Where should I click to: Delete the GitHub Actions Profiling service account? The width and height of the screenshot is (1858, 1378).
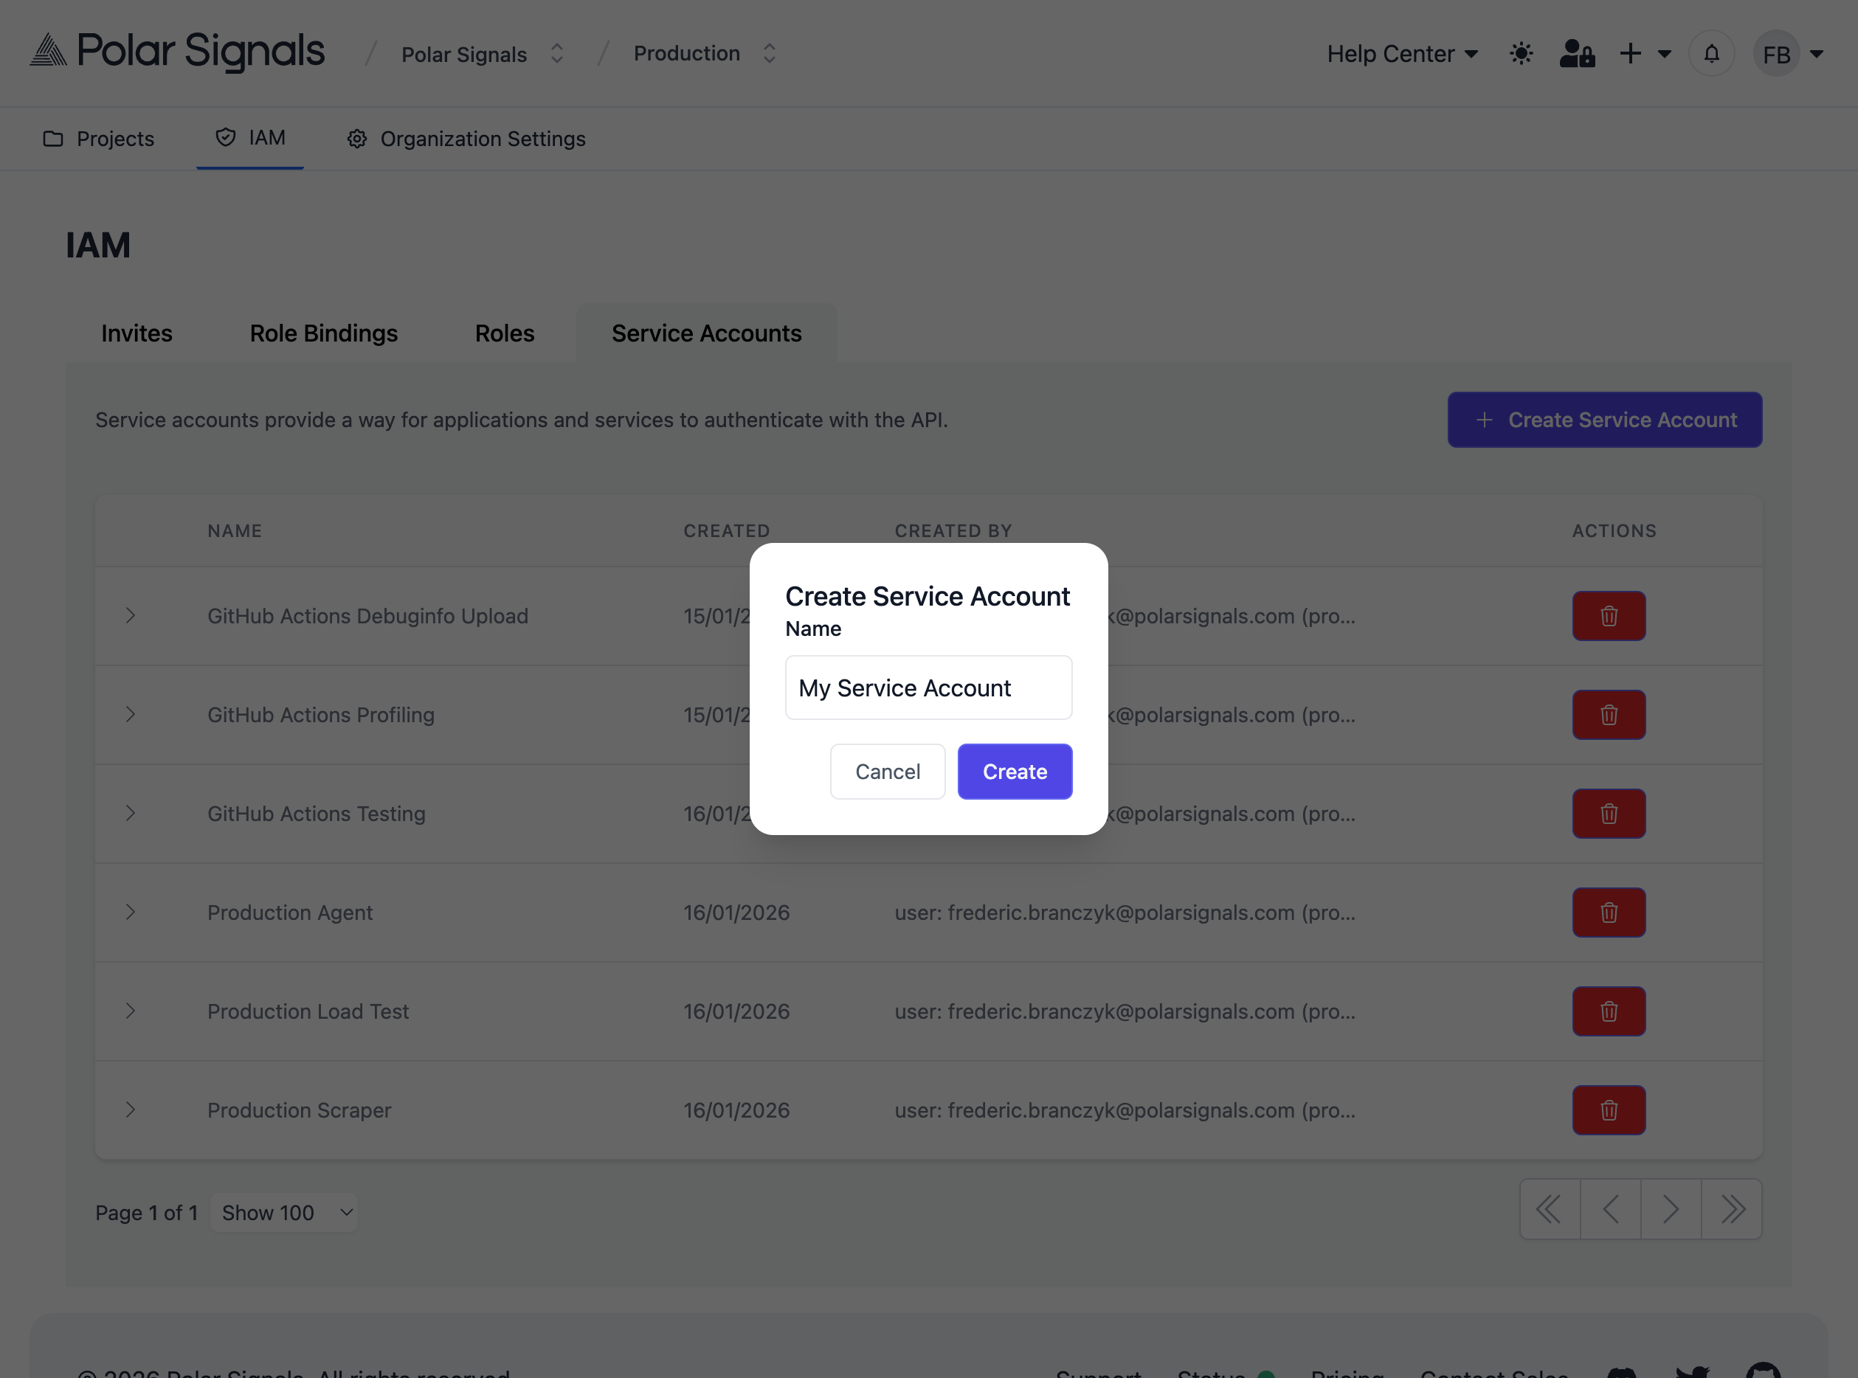1609,714
